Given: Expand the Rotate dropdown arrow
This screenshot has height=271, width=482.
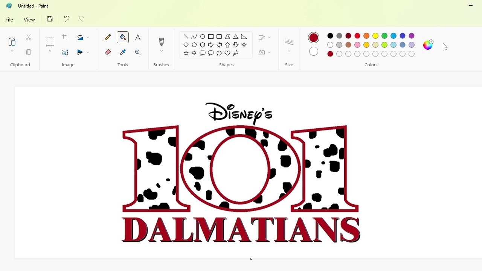Looking at the screenshot, I should [x=88, y=37].
